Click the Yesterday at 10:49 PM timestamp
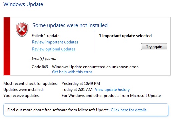 [x=81, y=84]
